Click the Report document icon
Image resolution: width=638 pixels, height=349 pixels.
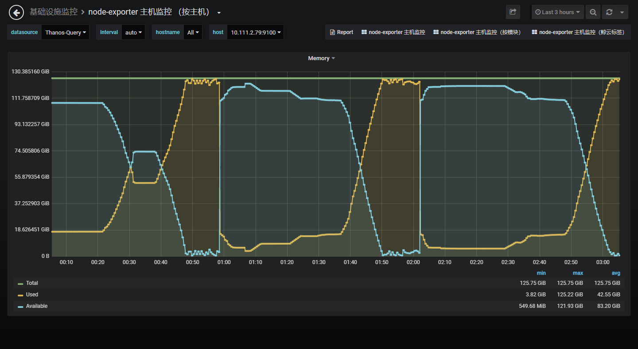(x=332, y=32)
